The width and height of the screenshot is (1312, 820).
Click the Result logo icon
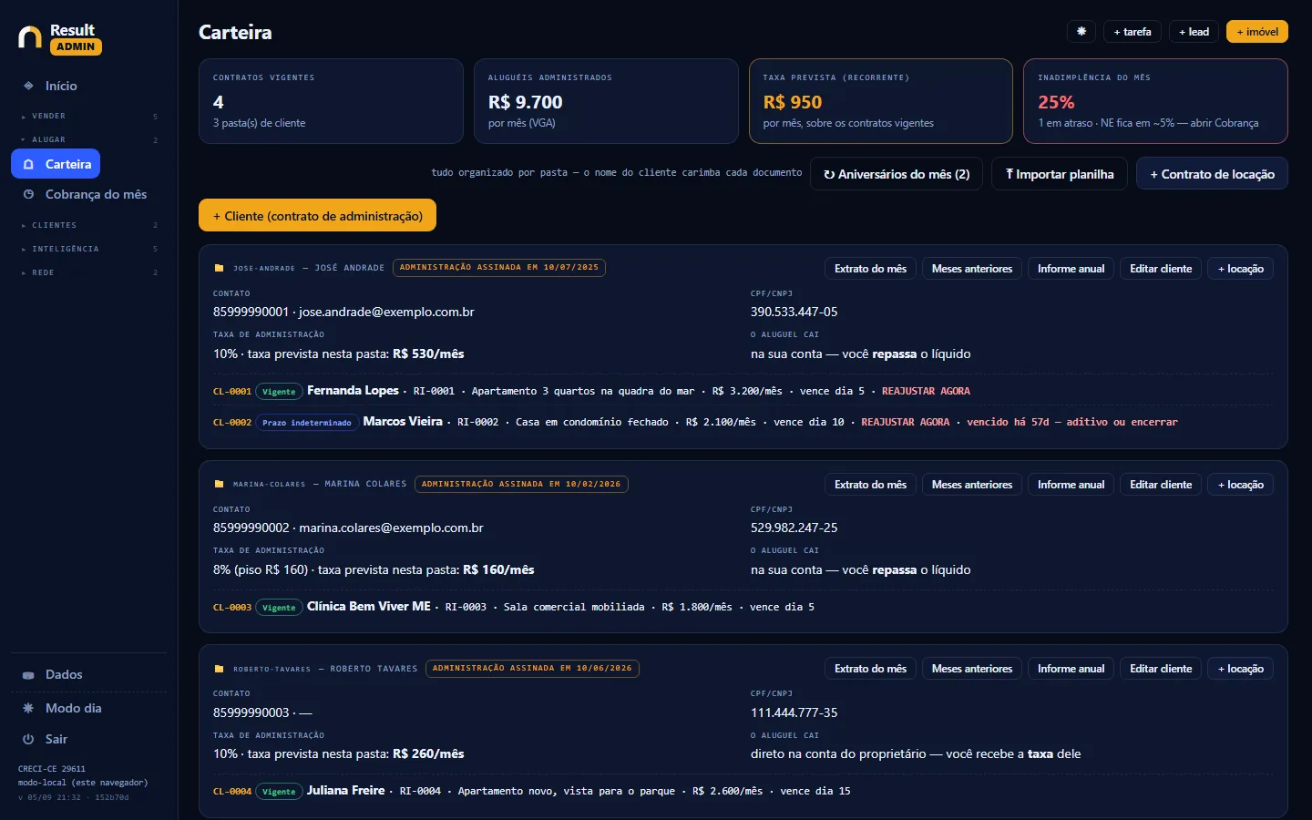tap(30, 37)
